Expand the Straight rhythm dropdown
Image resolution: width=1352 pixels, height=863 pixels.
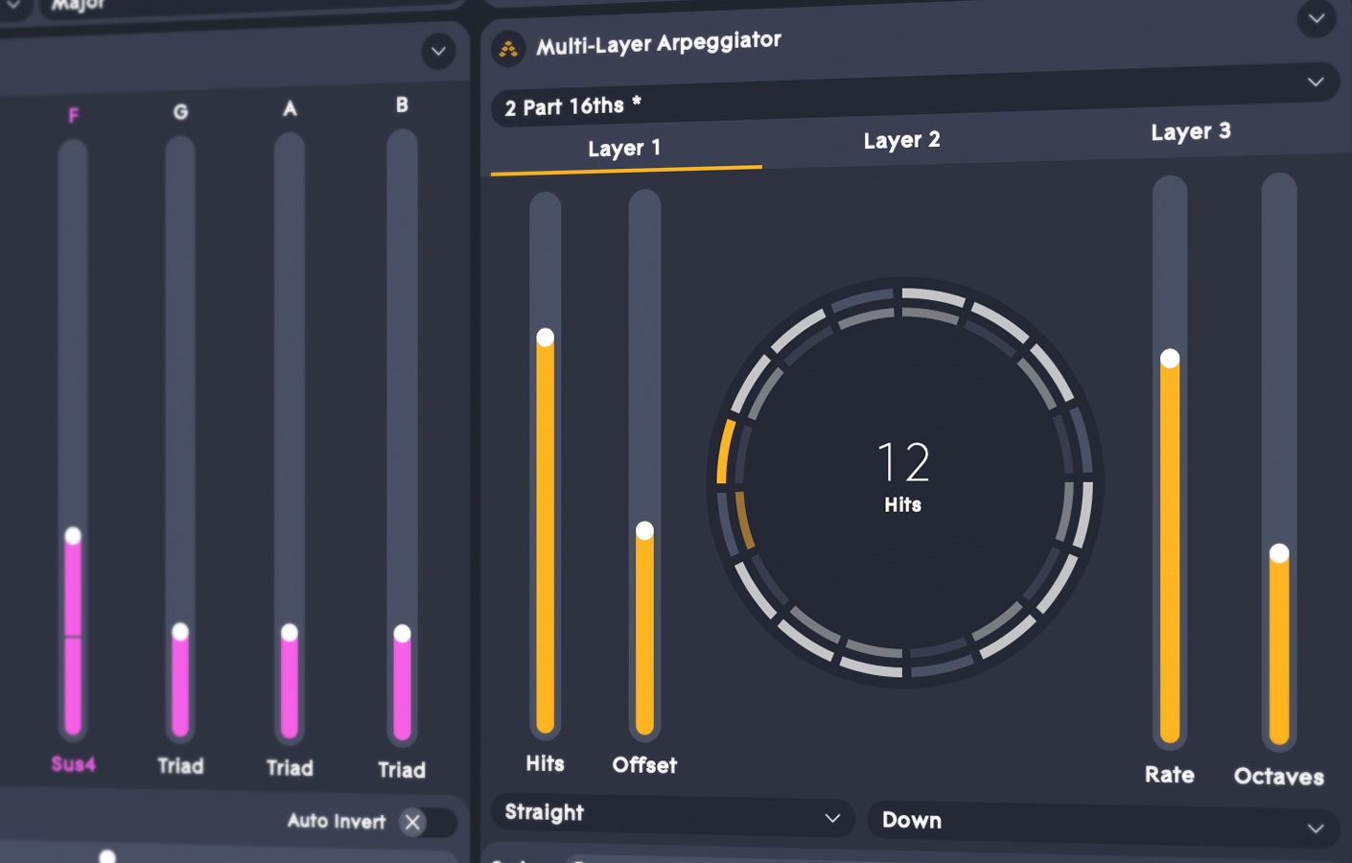[672, 815]
